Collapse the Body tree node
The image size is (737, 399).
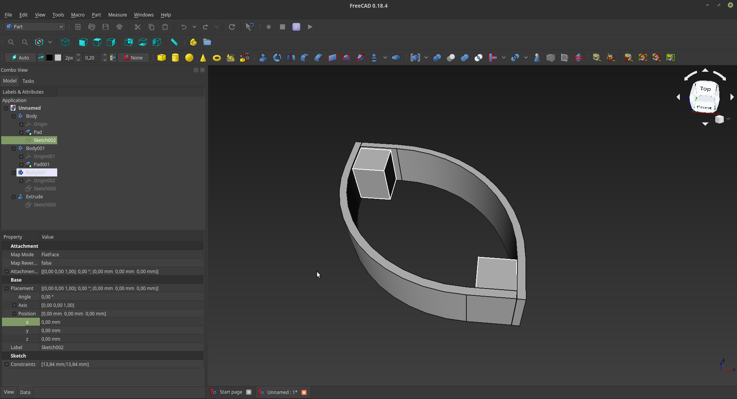click(x=13, y=116)
